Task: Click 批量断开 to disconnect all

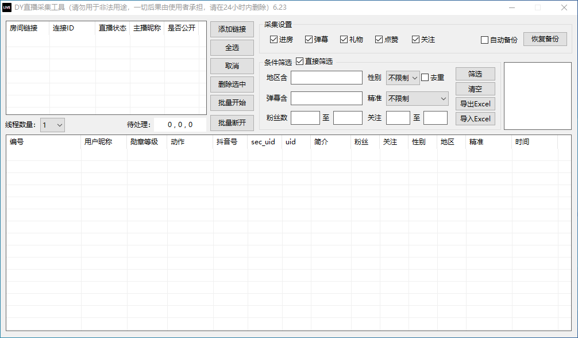Action: coord(232,121)
